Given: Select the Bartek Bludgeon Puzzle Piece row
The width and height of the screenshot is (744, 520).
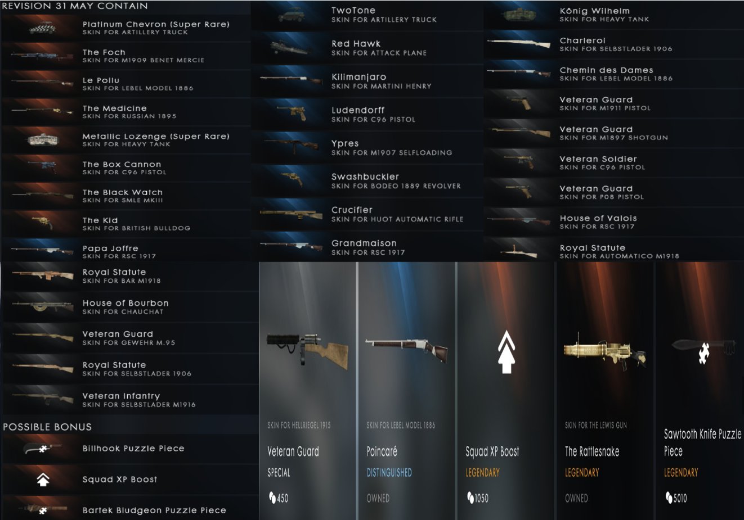Looking at the screenshot, I should (130, 509).
